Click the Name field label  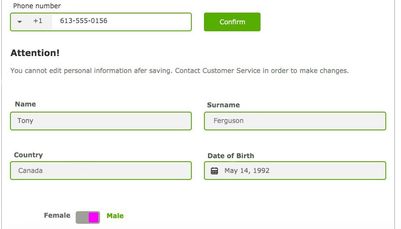pyautogui.click(x=25, y=104)
